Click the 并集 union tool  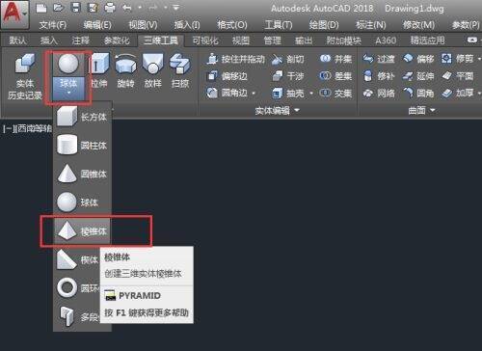335,59
